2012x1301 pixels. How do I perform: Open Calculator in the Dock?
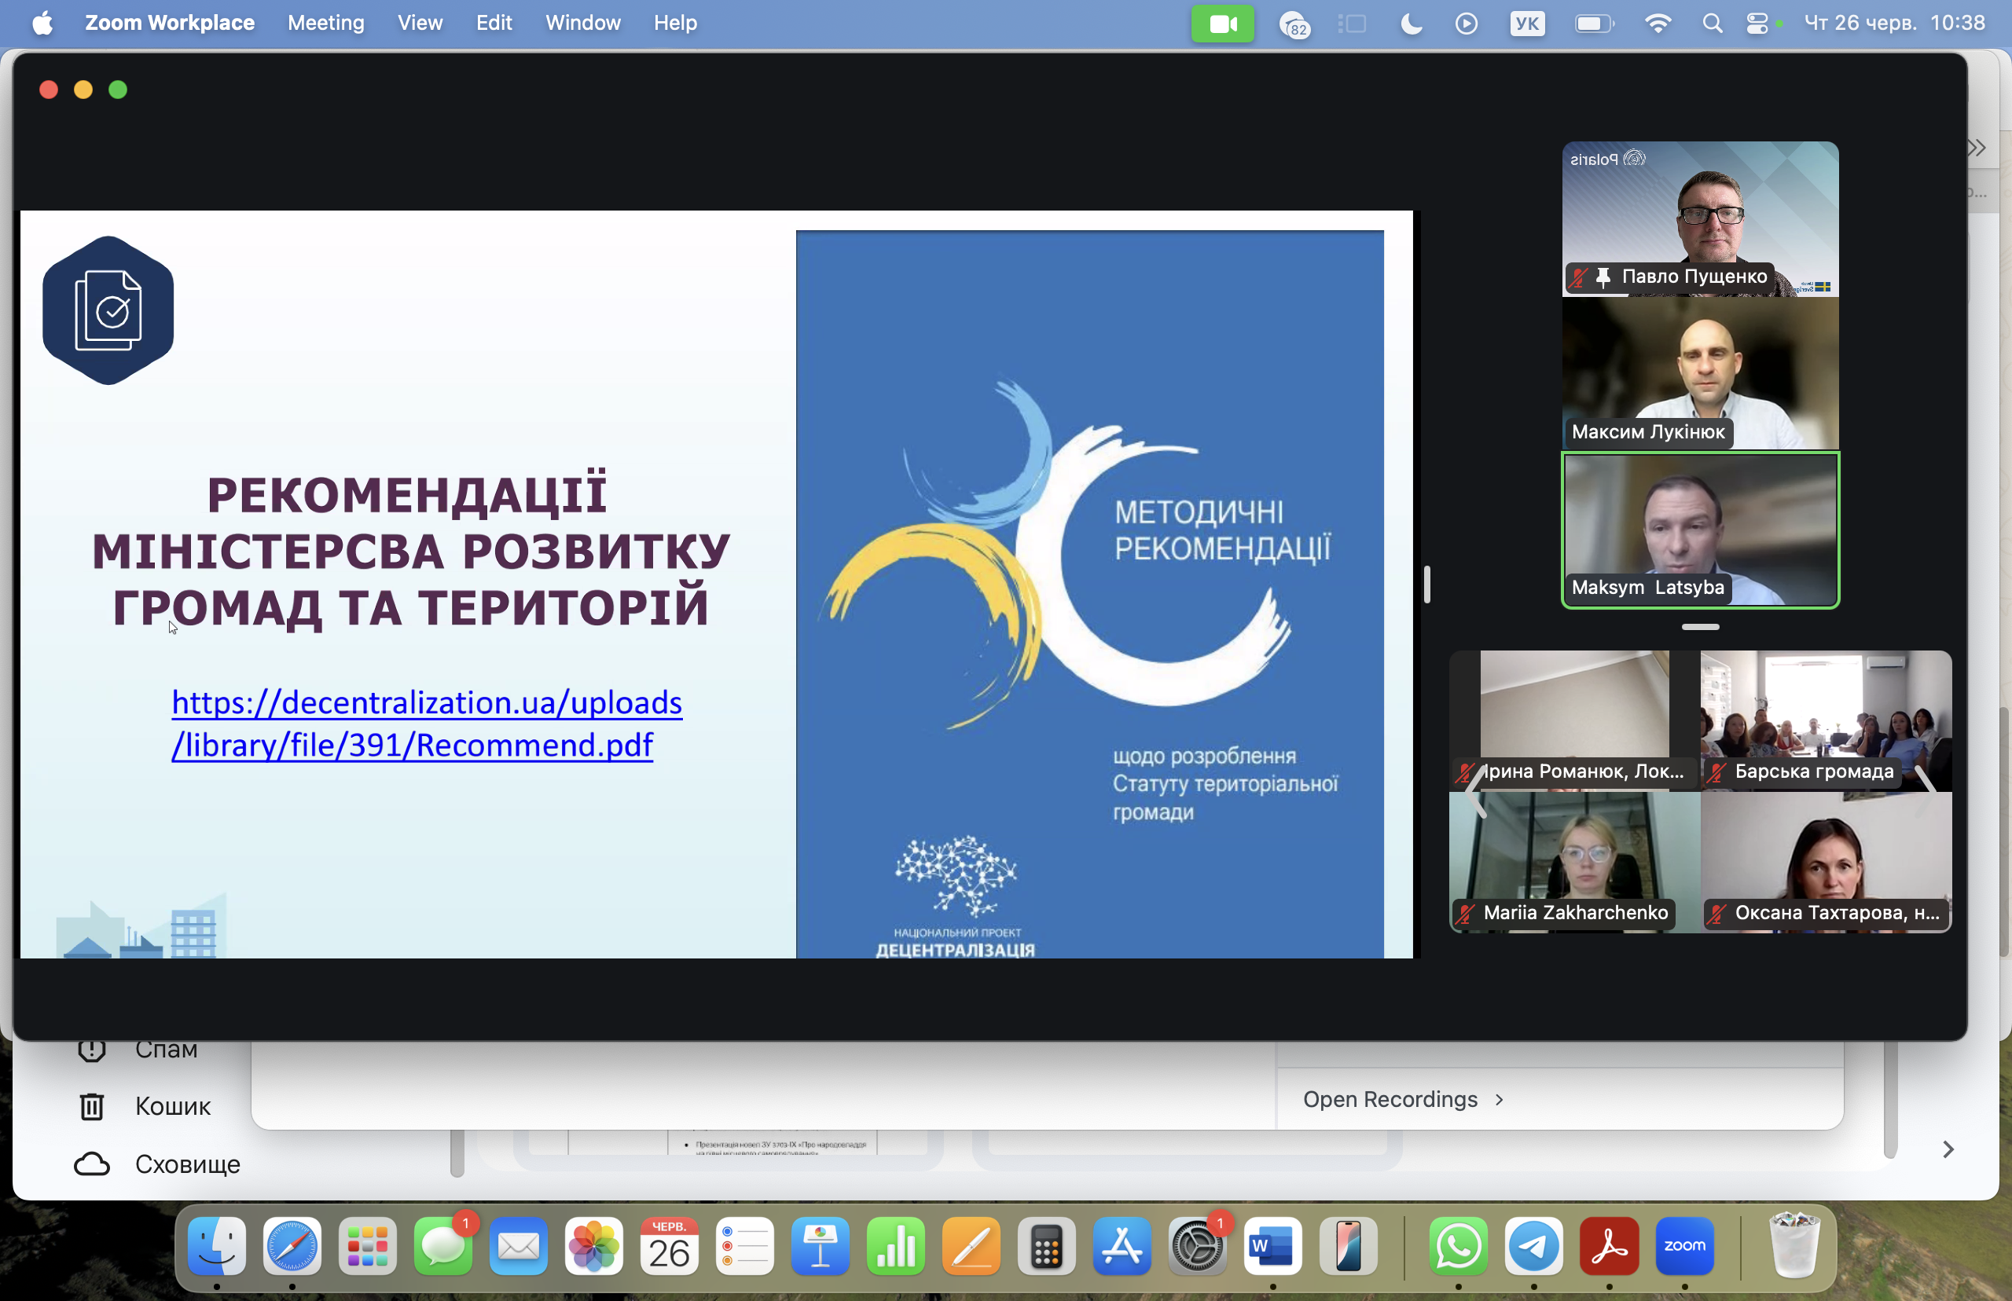point(1046,1245)
